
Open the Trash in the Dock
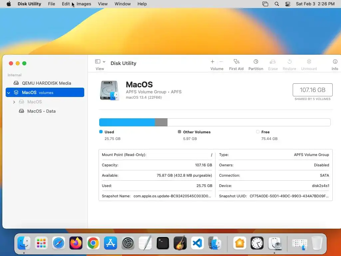coord(317,243)
